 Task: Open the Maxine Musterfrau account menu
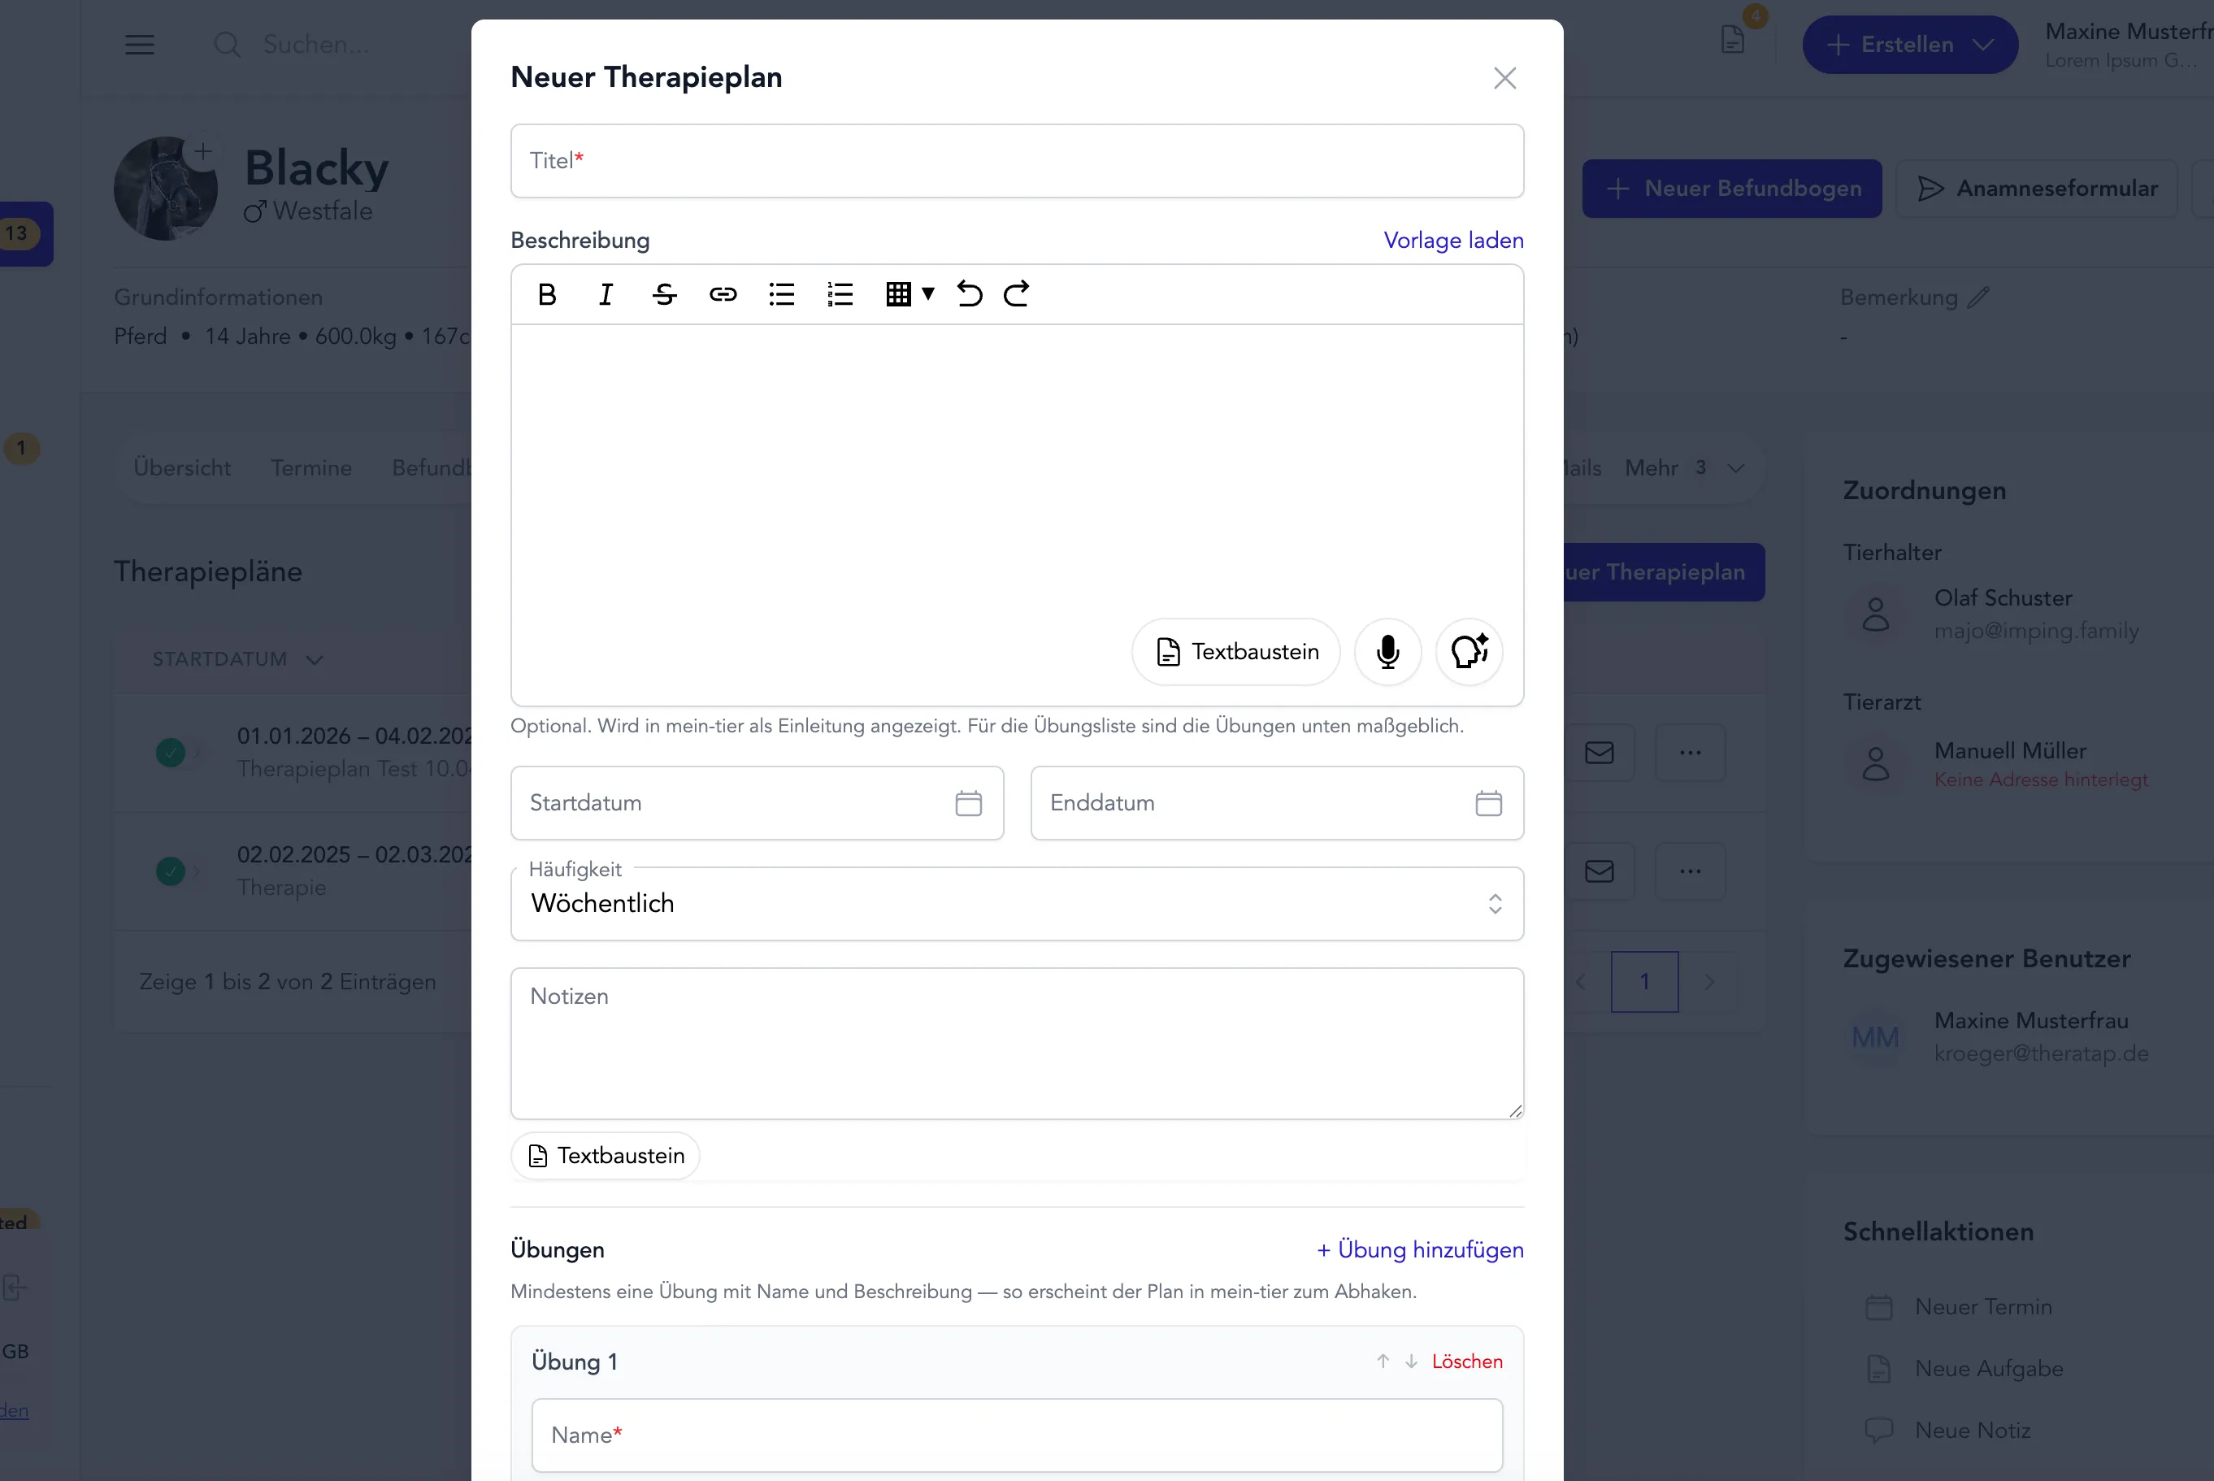[x=2129, y=45]
